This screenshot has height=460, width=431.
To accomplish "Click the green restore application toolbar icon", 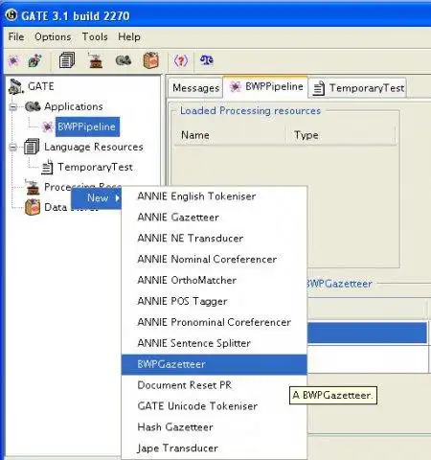I will tap(35, 60).
